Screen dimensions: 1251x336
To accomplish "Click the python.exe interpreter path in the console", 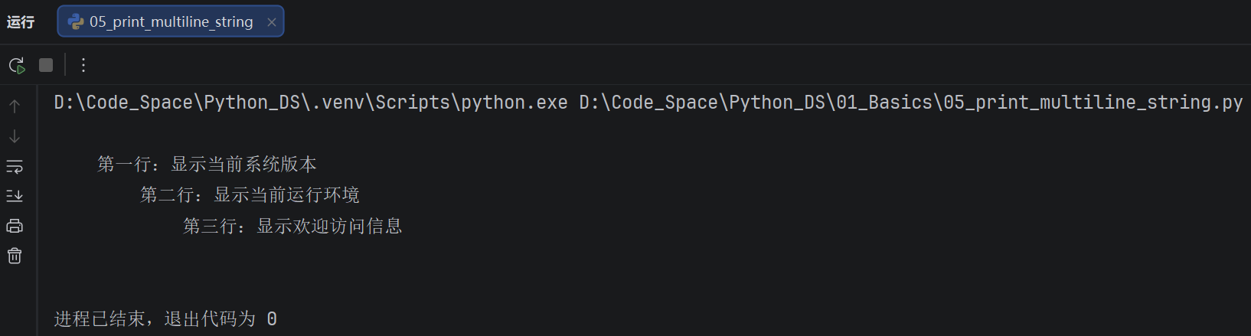I will point(311,103).
